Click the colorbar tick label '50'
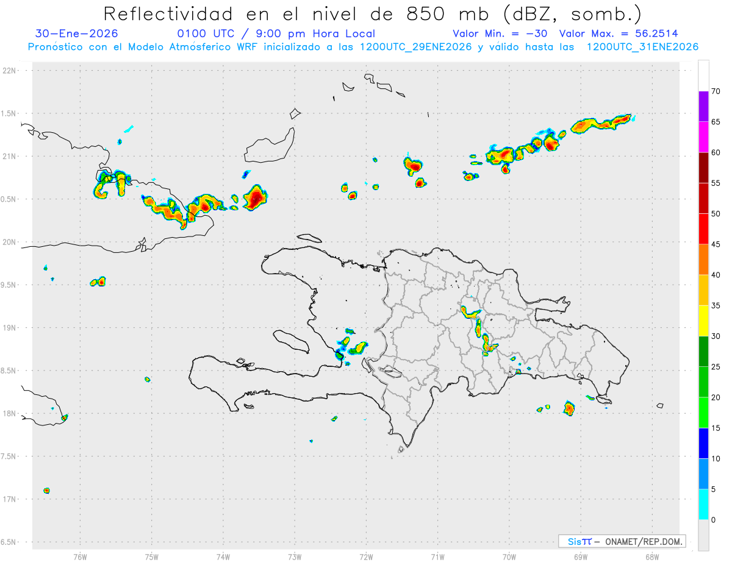Viewport: 732px width, 565px height. pyautogui.click(x=716, y=214)
